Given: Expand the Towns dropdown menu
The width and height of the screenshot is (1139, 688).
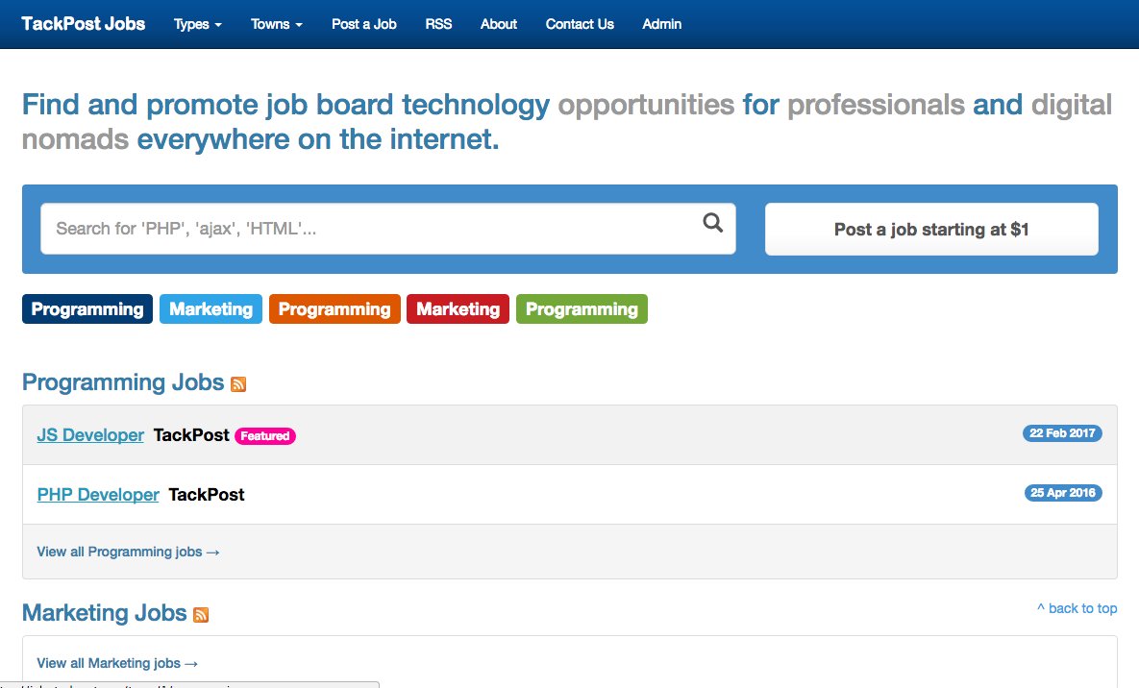Looking at the screenshot, I should click(276, 24).
